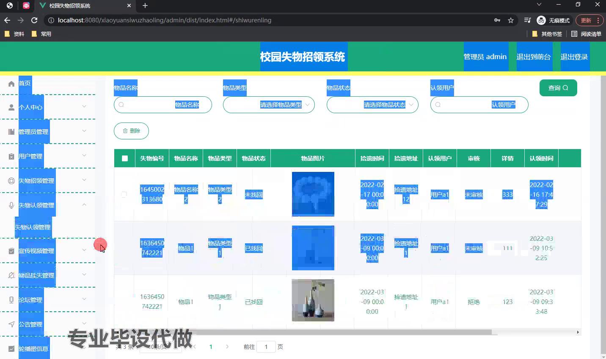Bookmark this page with star icon
This screenshot has width=606, height=359.
[511, 20]
